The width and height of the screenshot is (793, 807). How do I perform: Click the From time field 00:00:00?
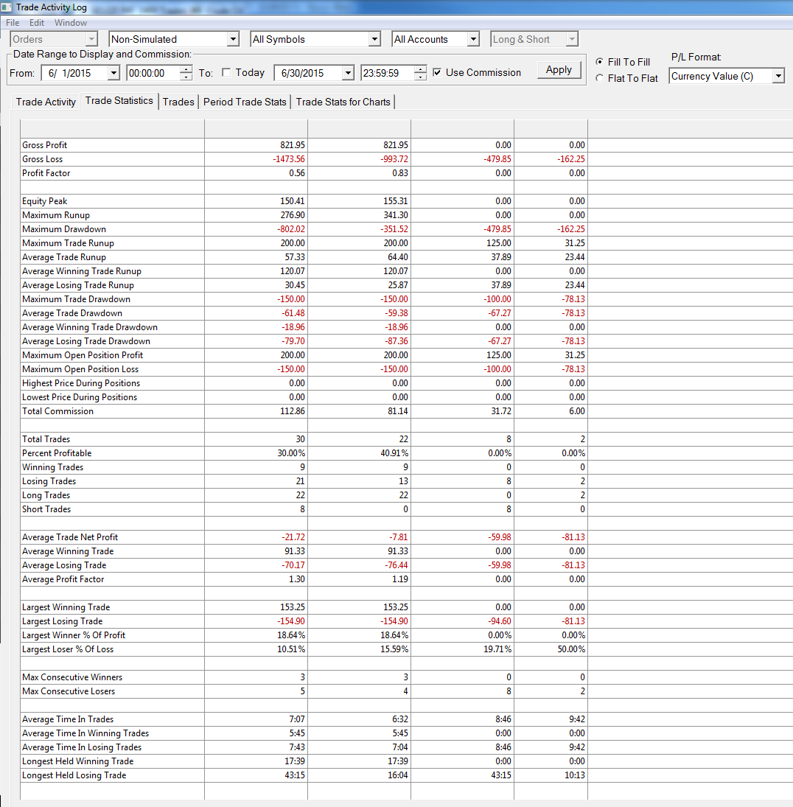point(153,73)
